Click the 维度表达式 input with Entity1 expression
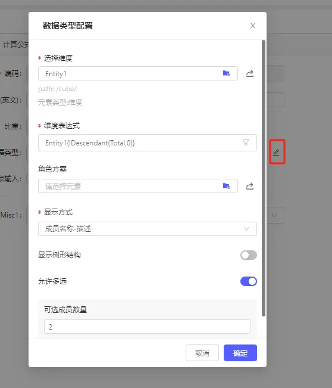Viewport: 332px width, 388px height. [148, 143]
